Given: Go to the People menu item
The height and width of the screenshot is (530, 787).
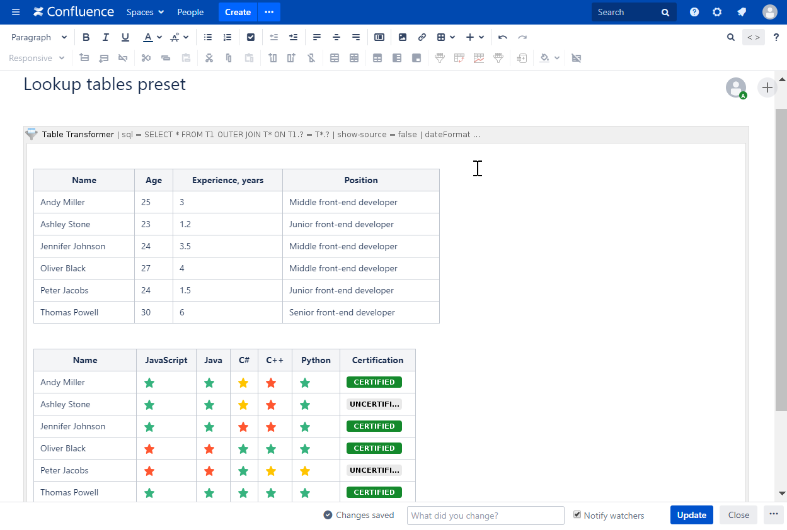Looking at the screenshot, I should point(190,12).
